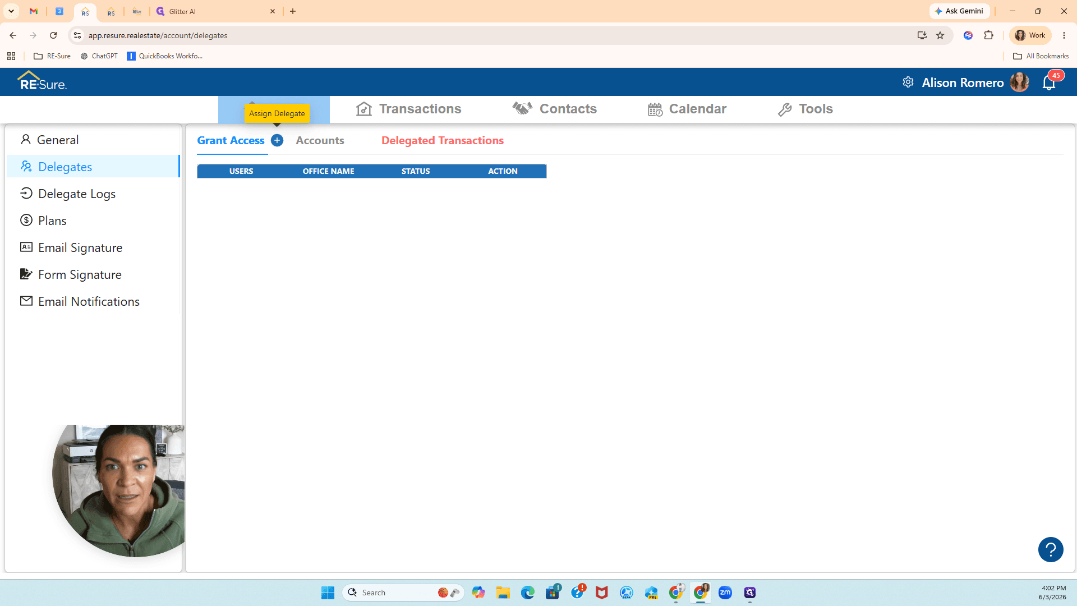This screenshot has height=606, width=1077.
Task: Open Email Notifications settings
Action: pos(93,301)
